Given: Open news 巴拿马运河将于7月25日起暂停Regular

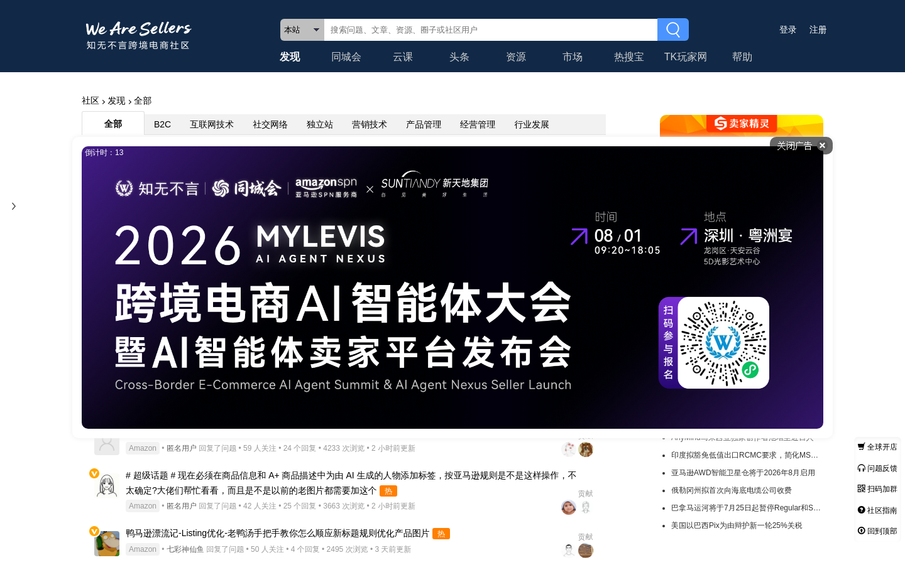Looking at the screenshot, I should [x=746, y=508].
